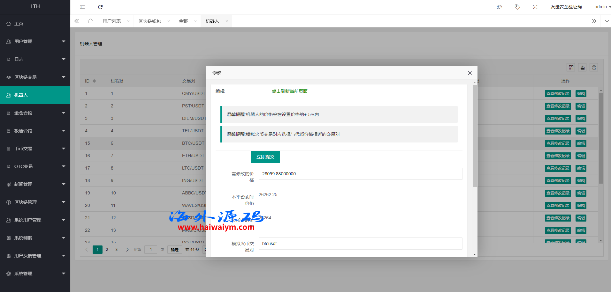Close the 修改 dialog
This screenshot has height=292, width=611.
[470, 73]
